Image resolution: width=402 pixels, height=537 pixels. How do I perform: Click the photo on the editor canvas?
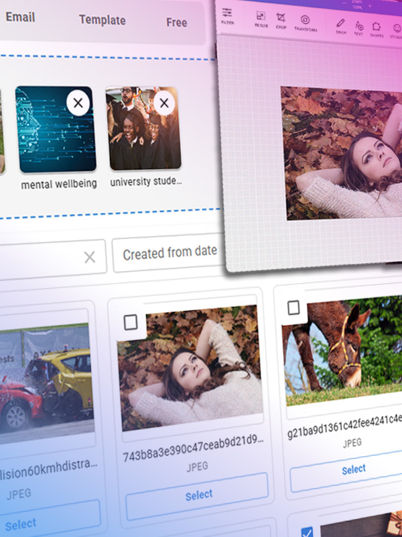[x=342, y=154]
